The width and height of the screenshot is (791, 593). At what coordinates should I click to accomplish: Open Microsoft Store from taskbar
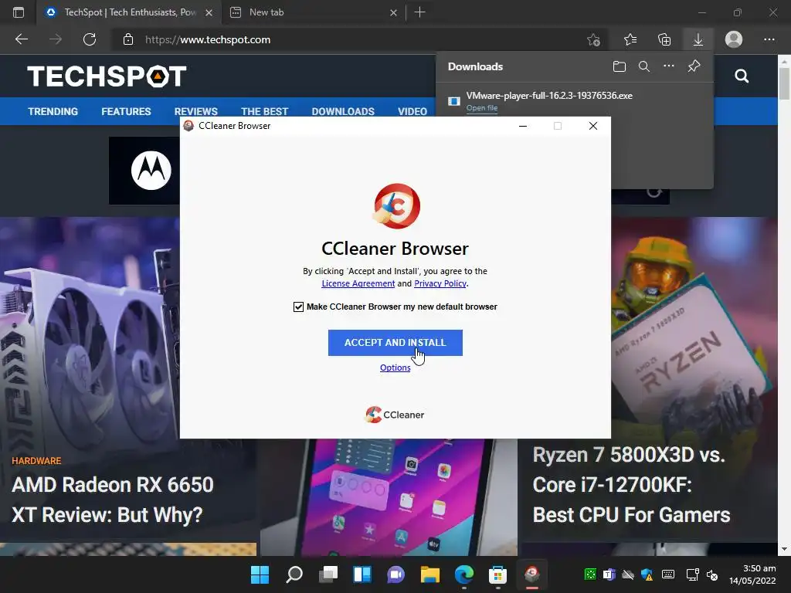coord(498,574)
